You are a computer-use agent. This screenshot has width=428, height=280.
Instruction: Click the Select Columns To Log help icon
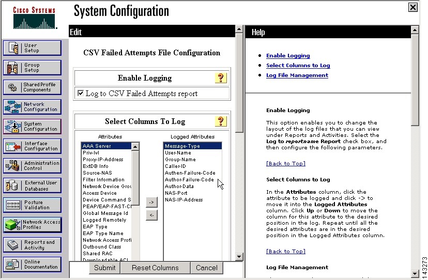[221, 121]
